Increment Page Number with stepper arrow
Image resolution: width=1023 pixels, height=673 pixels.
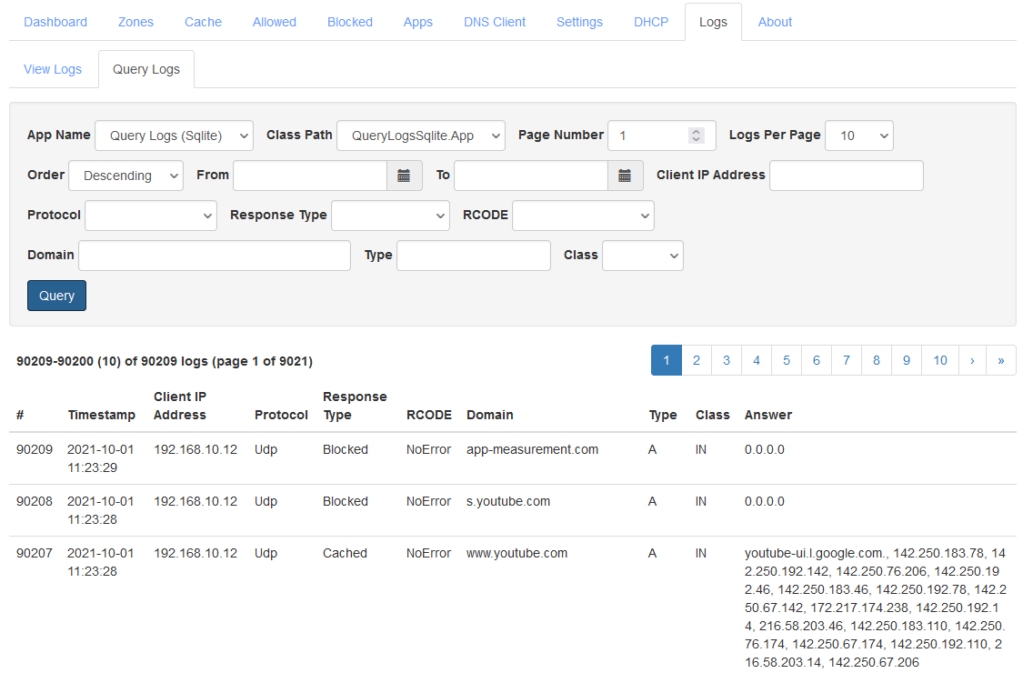[695, 131]
